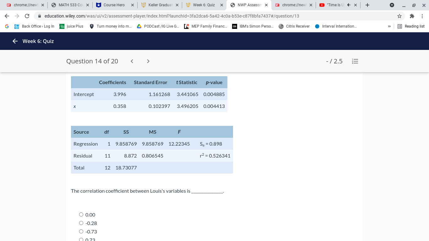429x241 pixels.
Task: Open IBM's Simon Perso... bookmark
Action: 253,26
